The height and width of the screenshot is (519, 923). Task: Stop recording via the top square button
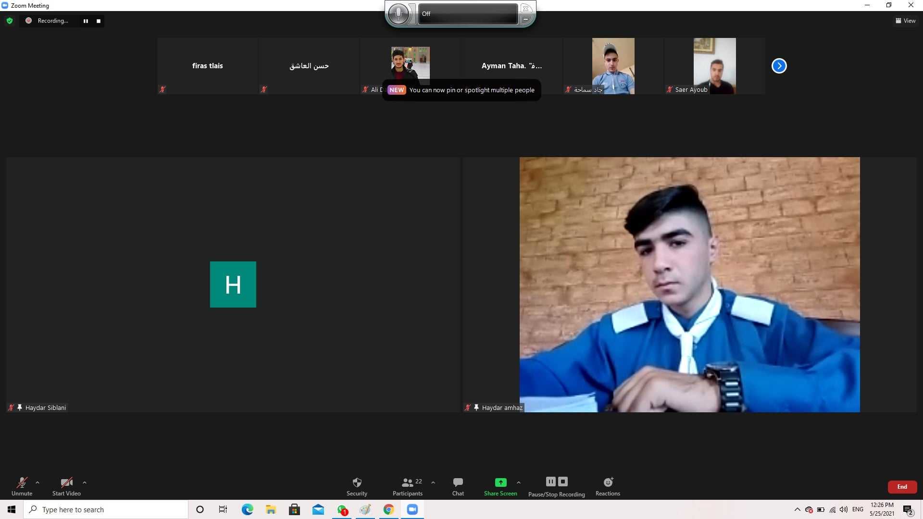pos(99,21)
